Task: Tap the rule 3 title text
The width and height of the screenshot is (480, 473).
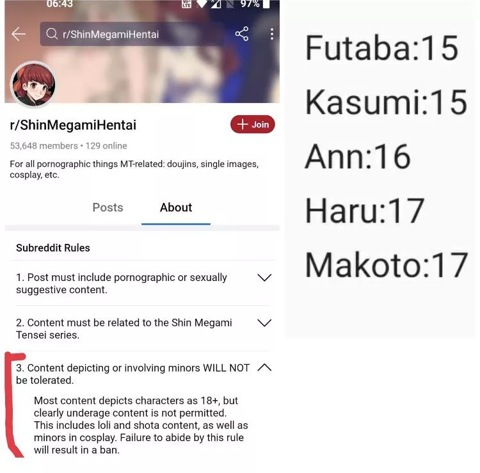Action: point(133,374)
